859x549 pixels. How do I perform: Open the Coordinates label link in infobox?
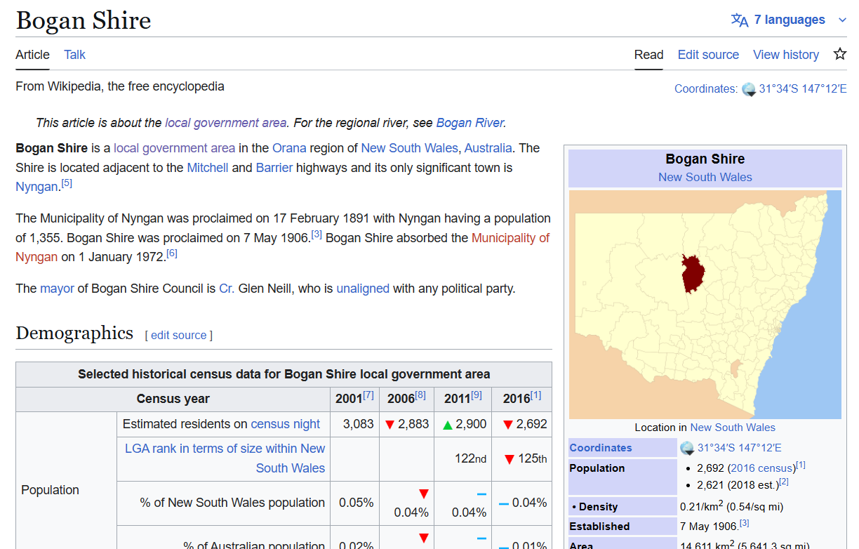point(601,448)
